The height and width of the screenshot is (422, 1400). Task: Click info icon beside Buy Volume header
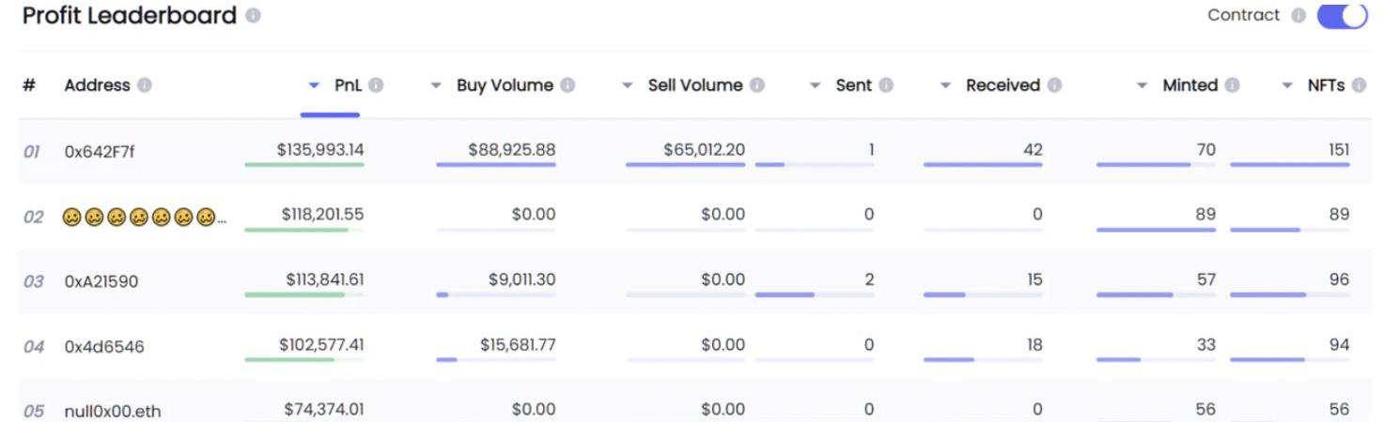568,85
